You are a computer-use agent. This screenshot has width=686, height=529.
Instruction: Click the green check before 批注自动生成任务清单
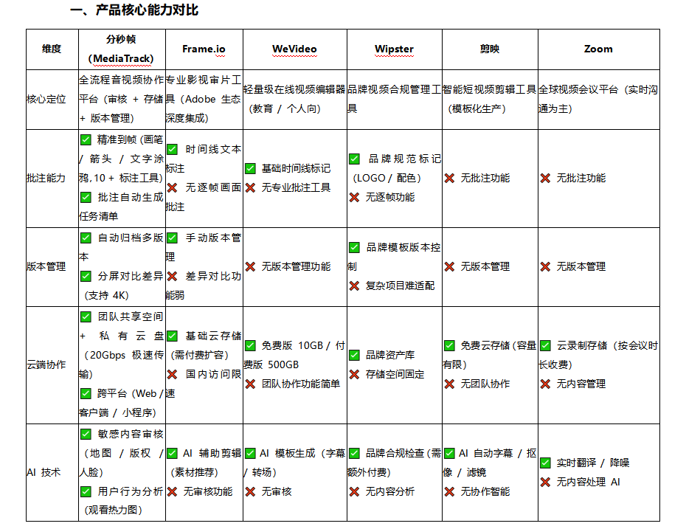[x=86, y=197]
